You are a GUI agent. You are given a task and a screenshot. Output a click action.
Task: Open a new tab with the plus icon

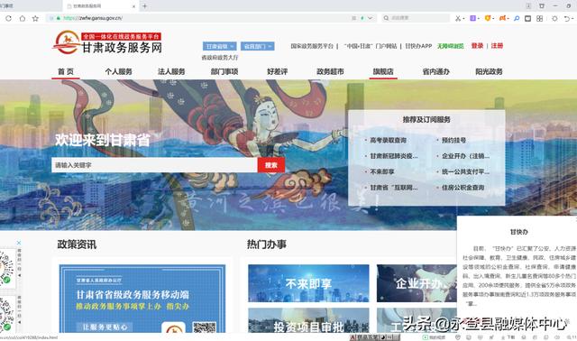coord(144,6)
